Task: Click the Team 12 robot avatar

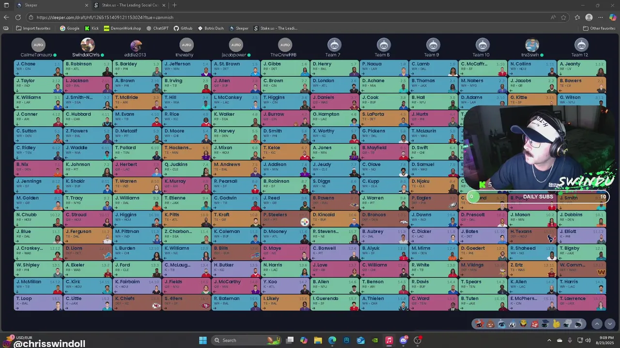Action: (581, 45)
